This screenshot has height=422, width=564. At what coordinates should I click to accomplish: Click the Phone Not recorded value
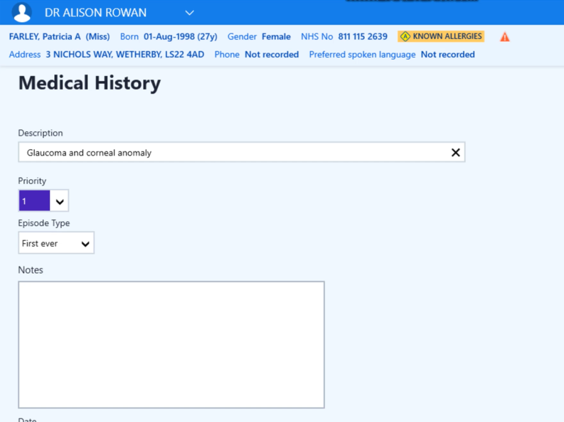click(x=272, y=55)
